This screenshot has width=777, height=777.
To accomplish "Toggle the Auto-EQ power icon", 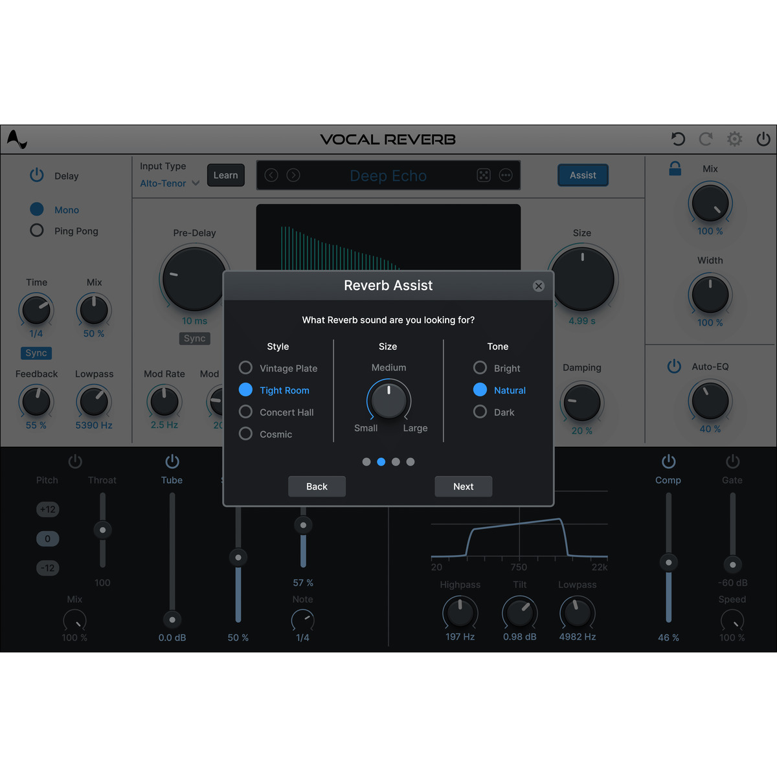I will pyautogui.click(x=674, y=366).
